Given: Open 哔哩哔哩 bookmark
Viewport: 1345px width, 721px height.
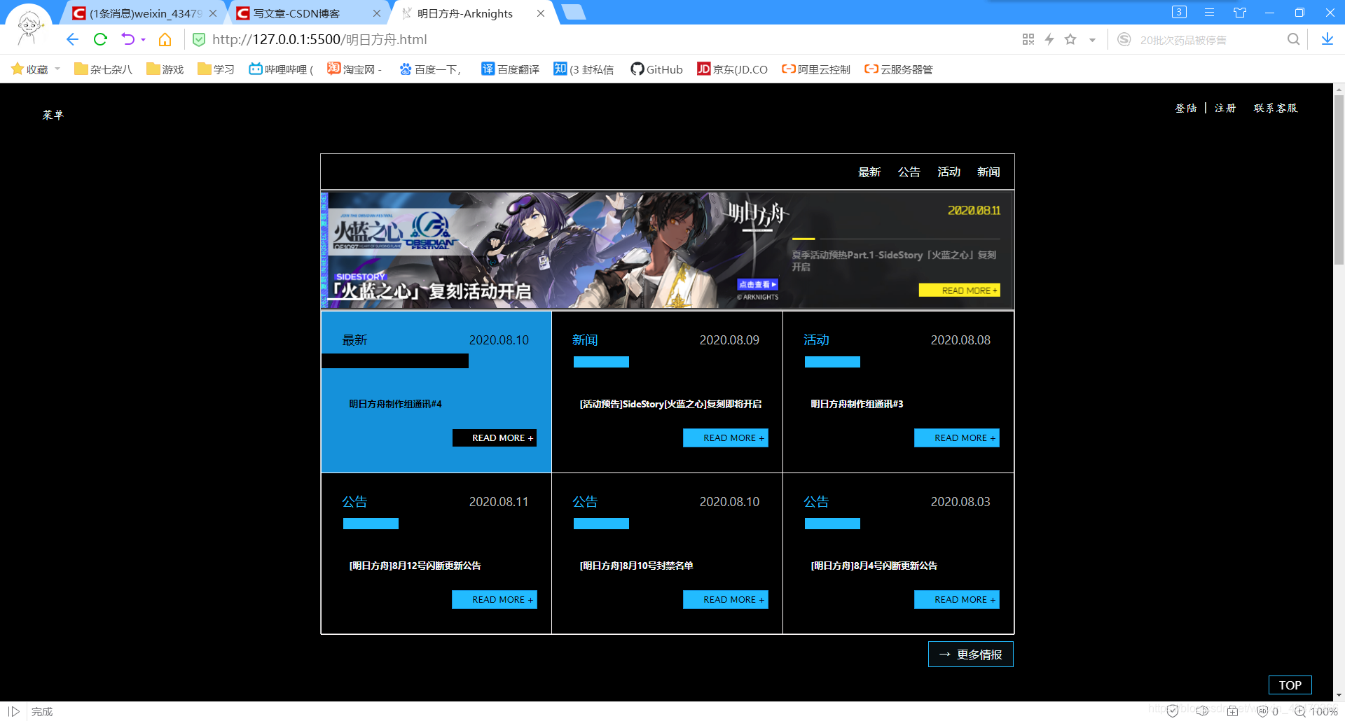Looking at the screenshot, I should coord(281,69).
